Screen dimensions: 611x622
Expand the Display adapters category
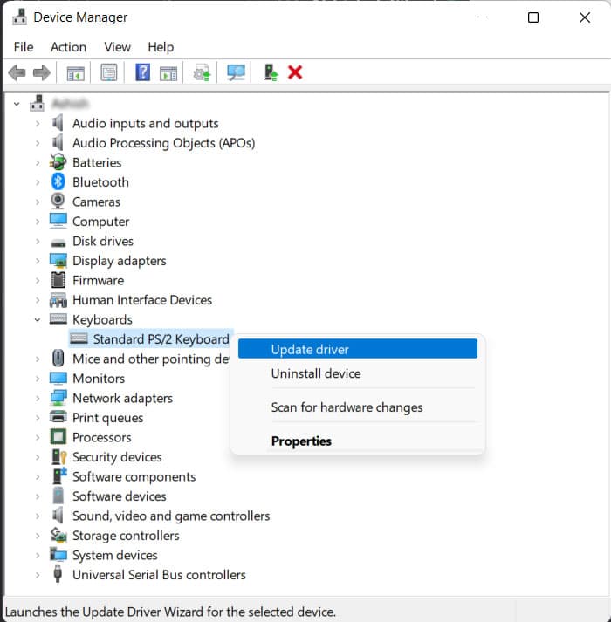click(38, 261)
